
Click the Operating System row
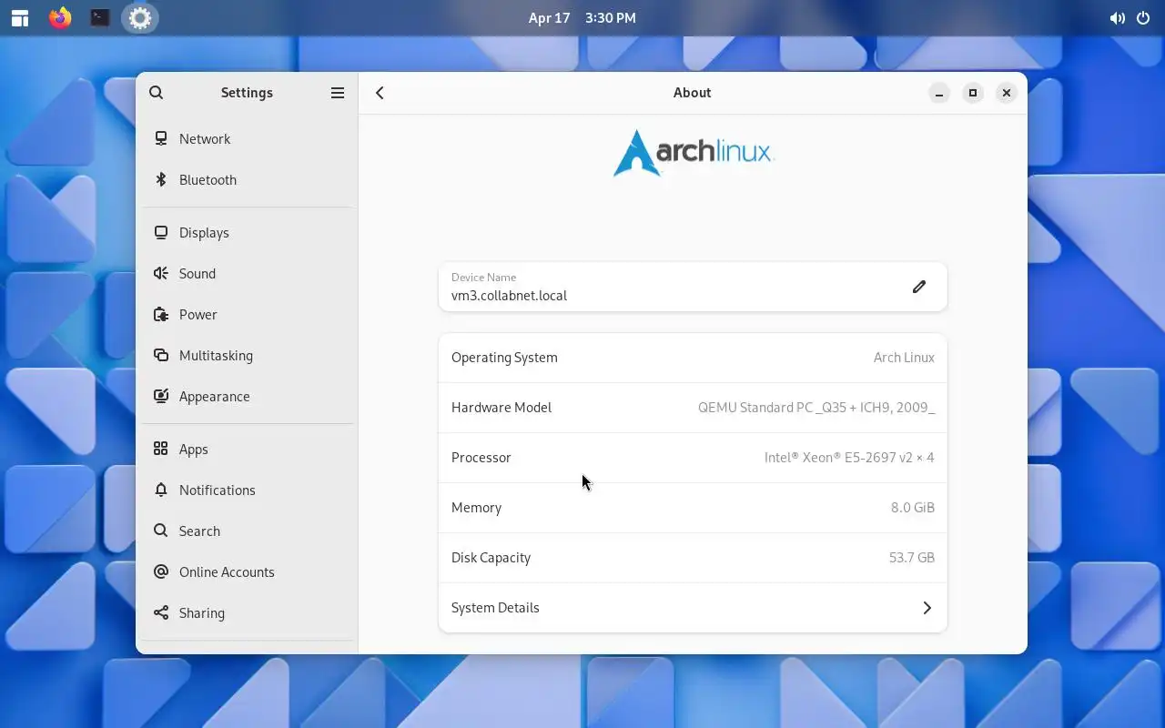[693, 358]
